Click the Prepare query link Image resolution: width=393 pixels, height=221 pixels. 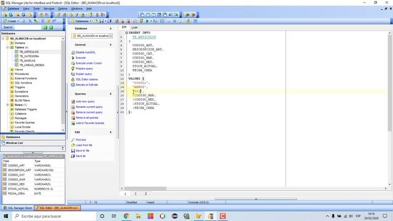[x=84, y=69]
